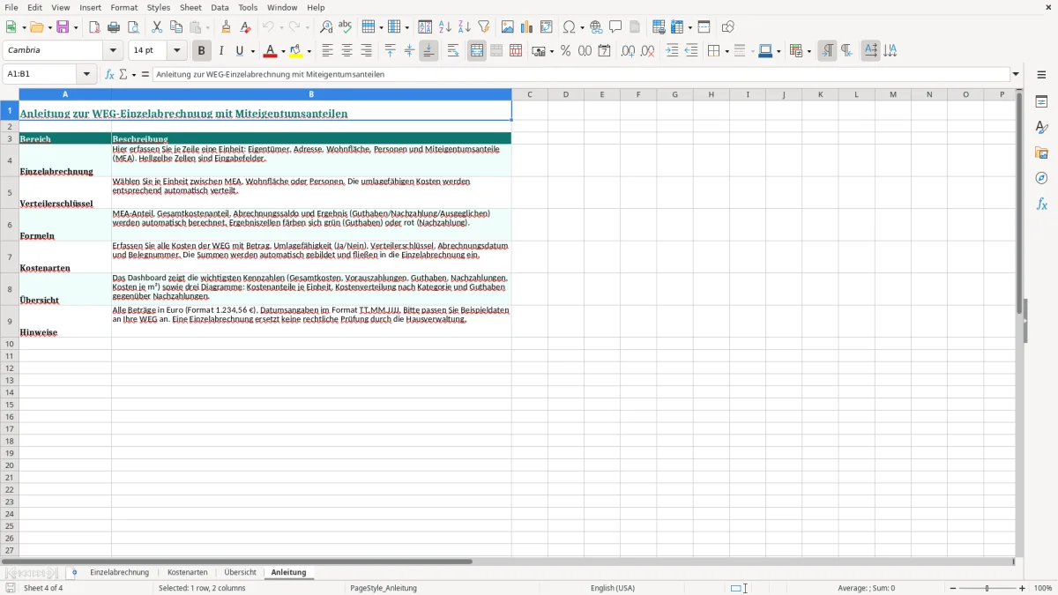1058x595 pixels.
Task: Open sidebar Gallery panel
Action: (x=1041, y=153)
